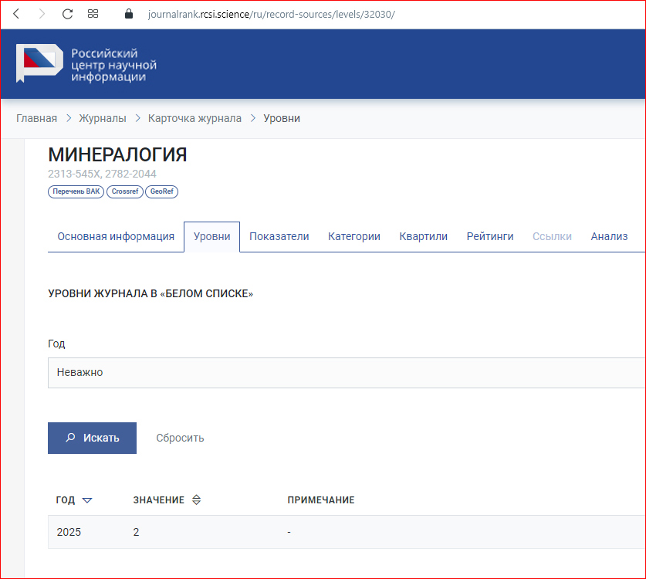Click the ПРИМЕЧАНИЕ column header
Image resolution: width=646 pixels, height=579 pixels.
[321, 500]
